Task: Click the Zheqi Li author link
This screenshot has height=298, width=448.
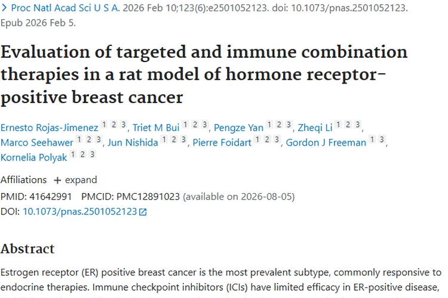Action: pyautogui.click(x=315, y=128)
